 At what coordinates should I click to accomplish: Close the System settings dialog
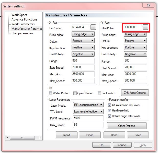pos(148,5)
